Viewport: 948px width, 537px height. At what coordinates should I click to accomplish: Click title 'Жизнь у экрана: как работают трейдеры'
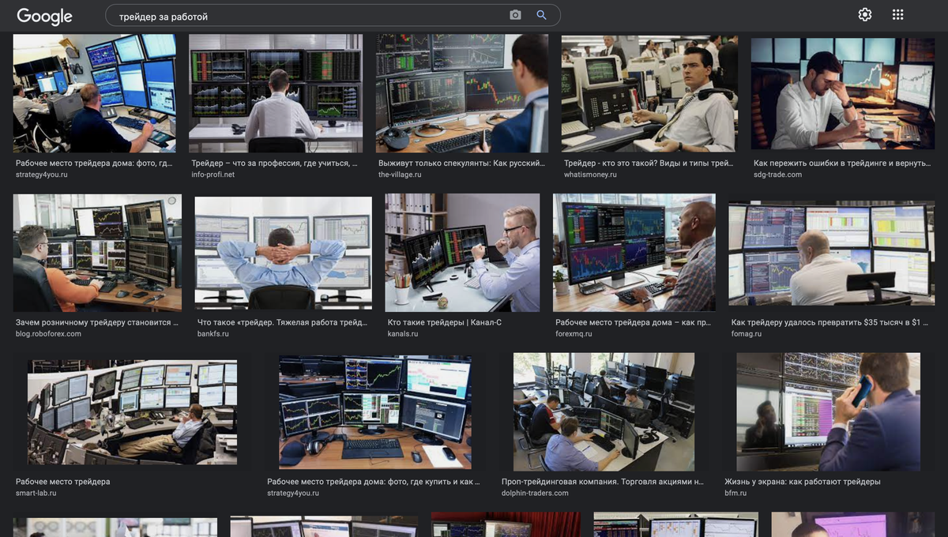coord(802,482)
